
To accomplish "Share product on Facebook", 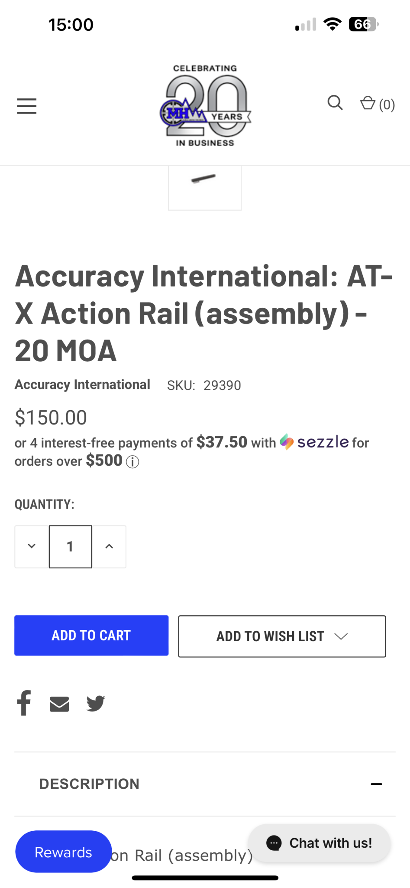I will 24,703.
